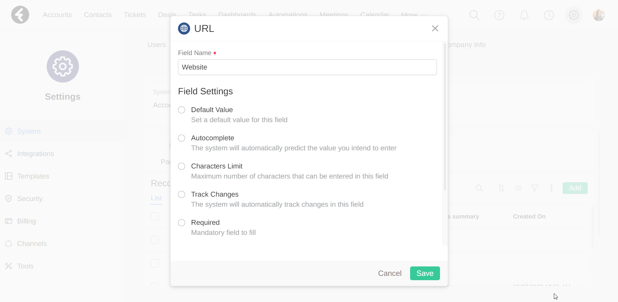Select the Integrations share icon in sidebar

pos(9,154)
